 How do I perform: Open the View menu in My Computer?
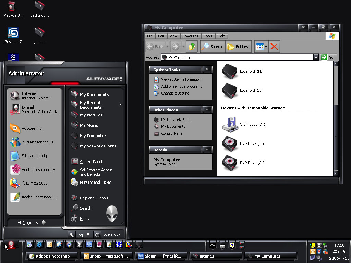[173, 36]
